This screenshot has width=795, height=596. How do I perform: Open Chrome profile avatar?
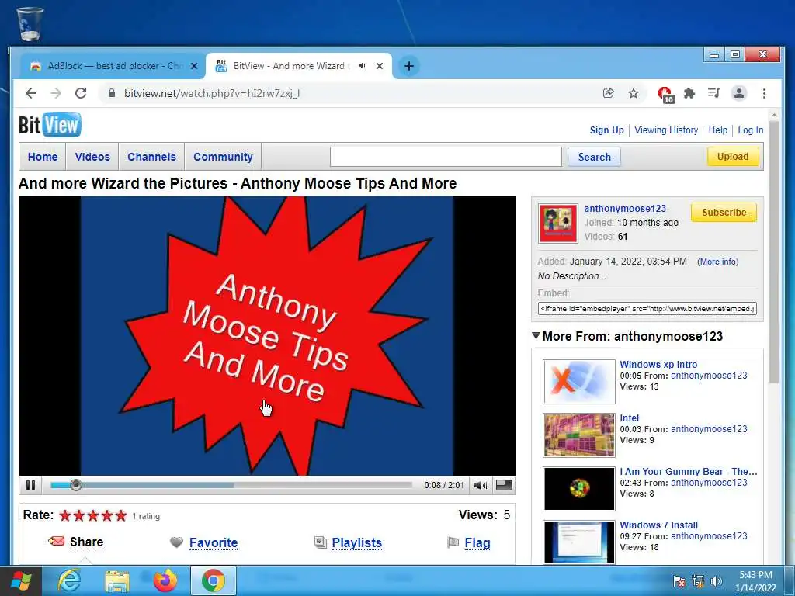739,93
